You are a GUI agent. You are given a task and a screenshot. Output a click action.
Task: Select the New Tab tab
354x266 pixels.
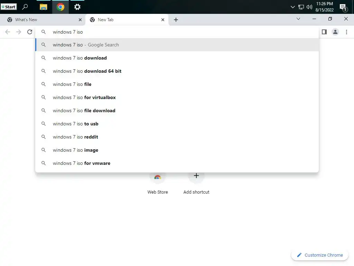(127, 20)
